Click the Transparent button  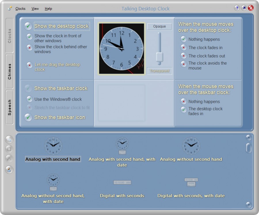(x=159, y=71)
